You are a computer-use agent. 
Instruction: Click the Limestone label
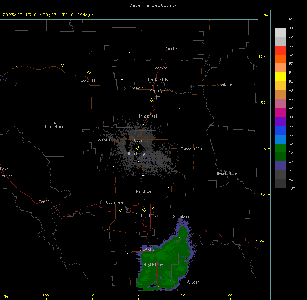54,127
